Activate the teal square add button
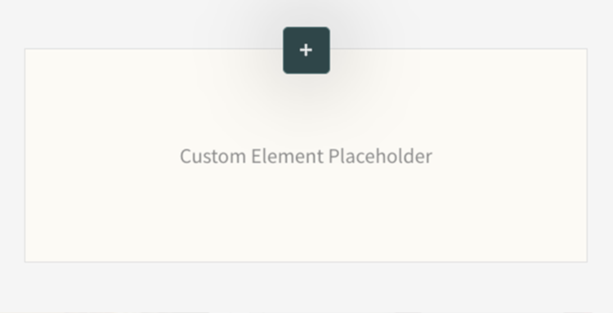Viewport: 613px width, 313px height. [306, 51]
